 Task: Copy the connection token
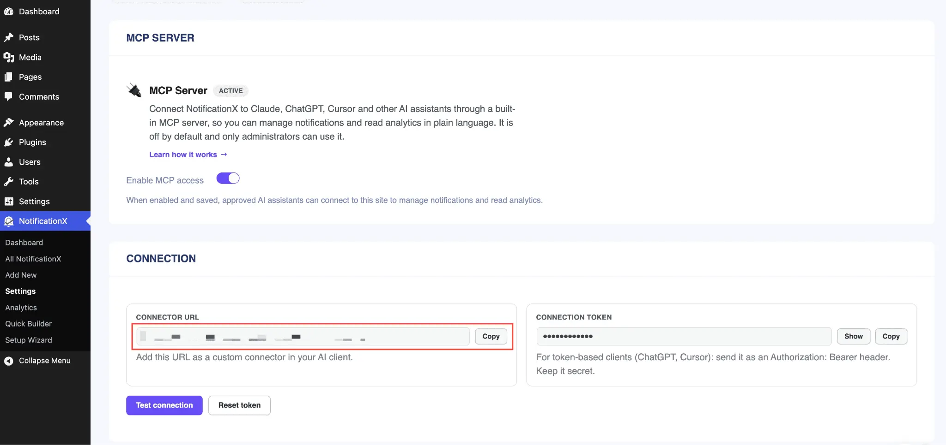coord(891,336)
